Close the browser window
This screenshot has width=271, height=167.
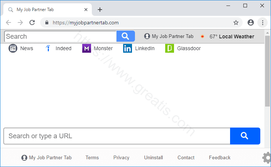262,6
